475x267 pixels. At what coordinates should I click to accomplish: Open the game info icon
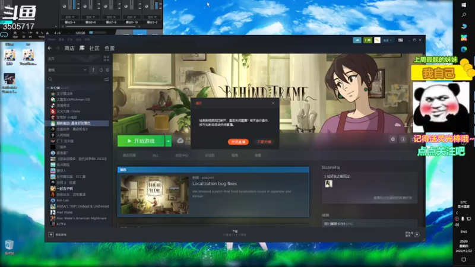pyautogui.click(x=403, y=139)
